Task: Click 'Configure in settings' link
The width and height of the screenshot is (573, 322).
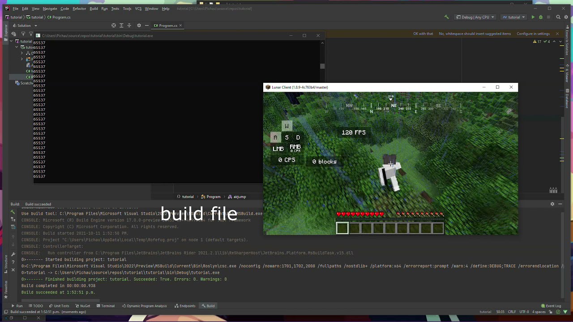Action: pos(533,34)
